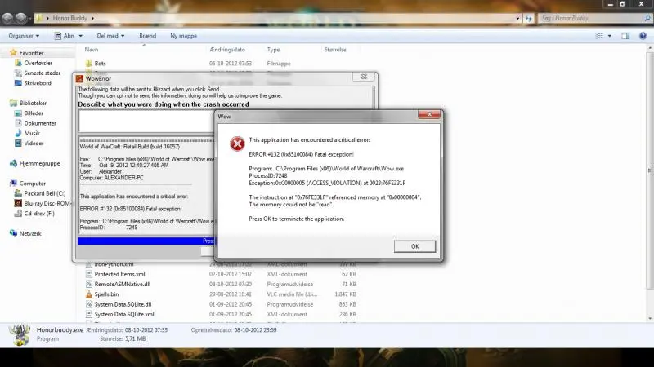Click the Bots folder icon
The height and width of the screenshot is (367, 654).
[x=88, y=64]
